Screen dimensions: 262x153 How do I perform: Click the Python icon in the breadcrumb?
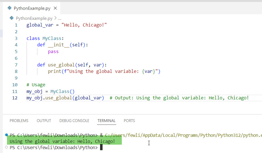pos(11,18)
